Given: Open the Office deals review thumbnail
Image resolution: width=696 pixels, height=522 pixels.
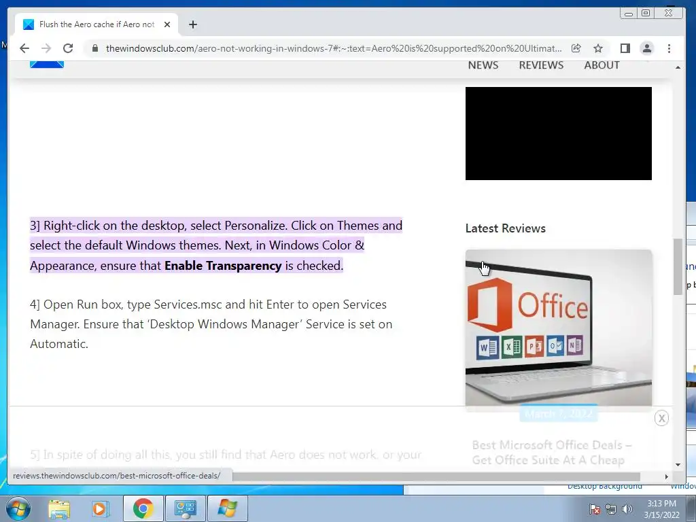Looking at the screenshot, I should coord(559,328).
